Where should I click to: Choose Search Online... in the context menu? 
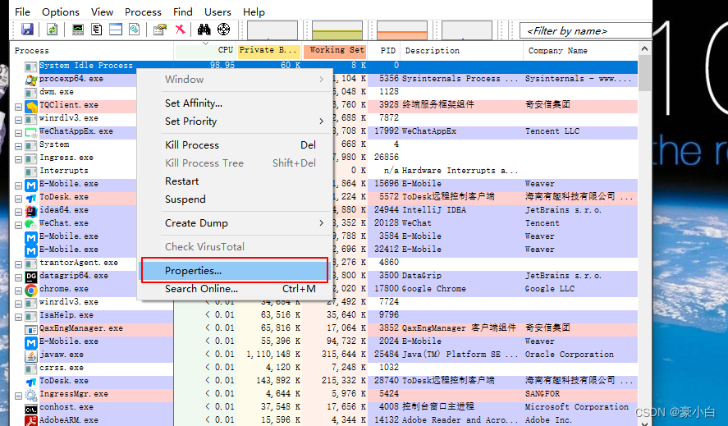[235, 288]
